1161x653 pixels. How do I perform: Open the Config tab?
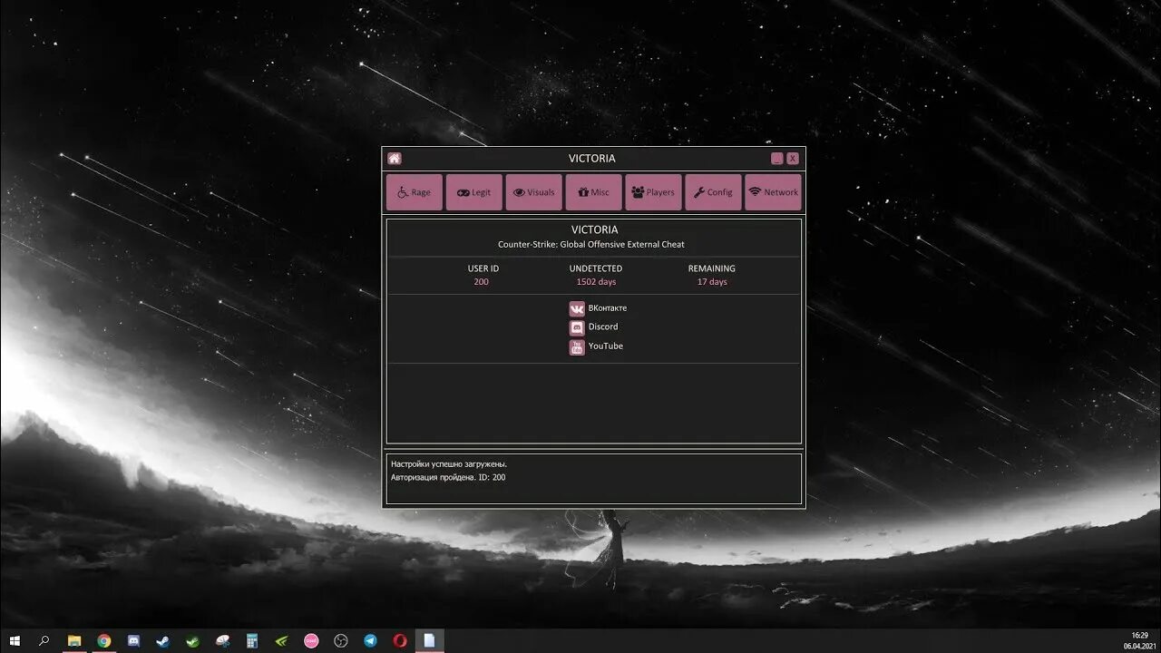[713, 192]
